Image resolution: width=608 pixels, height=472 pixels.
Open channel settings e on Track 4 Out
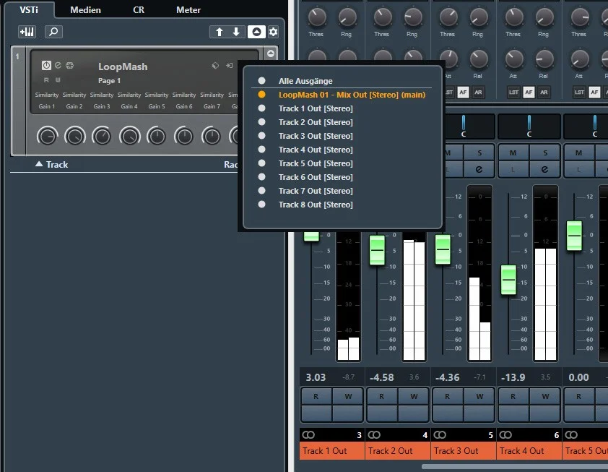coord(545,169)
